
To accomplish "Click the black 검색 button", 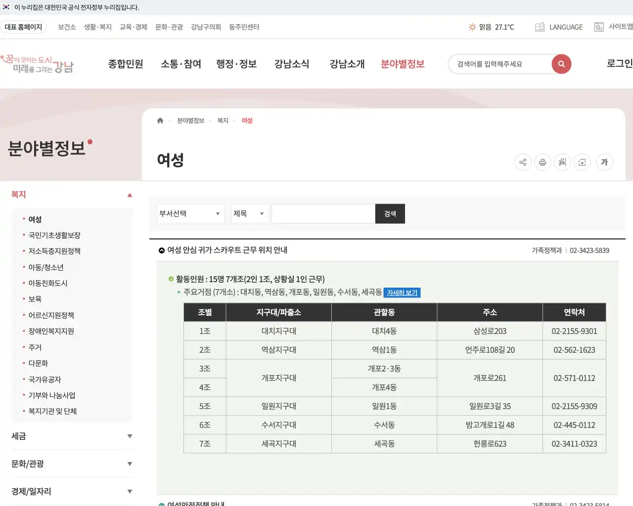I will (x=390, y=213).
